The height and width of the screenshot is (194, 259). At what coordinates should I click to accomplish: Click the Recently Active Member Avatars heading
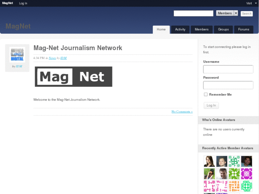click(x=227, y=148)
